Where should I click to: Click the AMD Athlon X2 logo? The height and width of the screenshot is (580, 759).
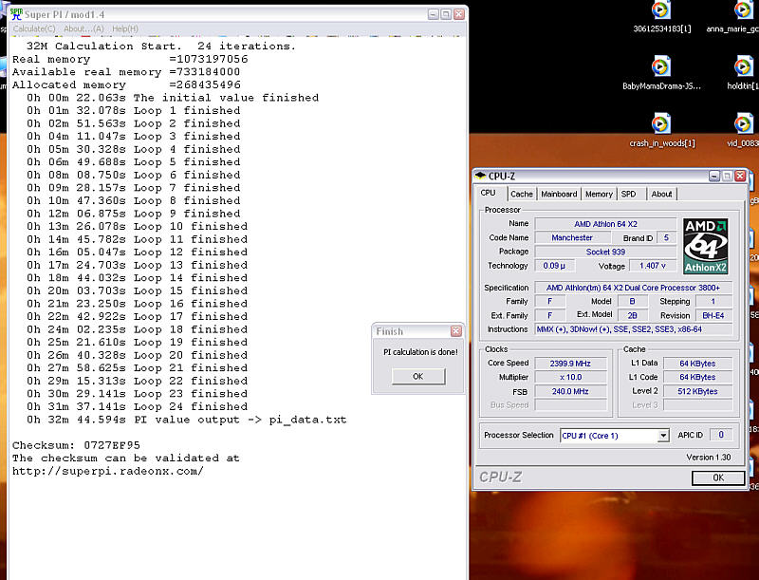[x=706, y=247]
